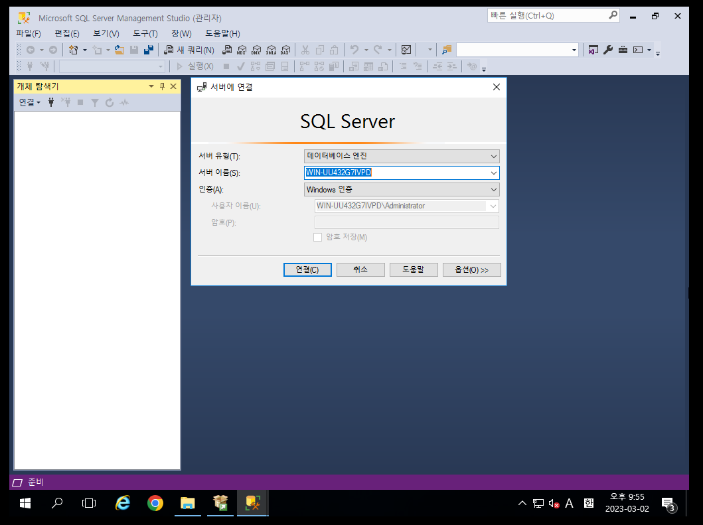Click the Undo arrow icon
This screenshot has width=703, height=525.
[x=354, y=50]
